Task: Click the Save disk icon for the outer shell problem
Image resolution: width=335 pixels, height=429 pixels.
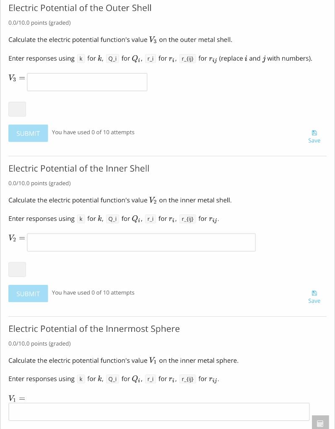Action: tap(314, 133)
